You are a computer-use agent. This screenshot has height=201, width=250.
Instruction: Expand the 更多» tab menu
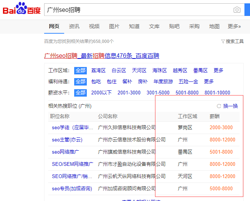(234, 26)
